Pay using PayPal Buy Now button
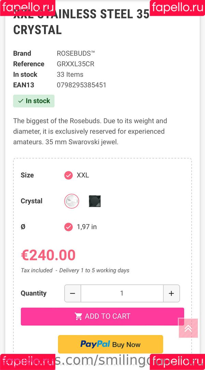Image resolution: width=205 pixels, height=370 pixels. (x=110, y=344)
